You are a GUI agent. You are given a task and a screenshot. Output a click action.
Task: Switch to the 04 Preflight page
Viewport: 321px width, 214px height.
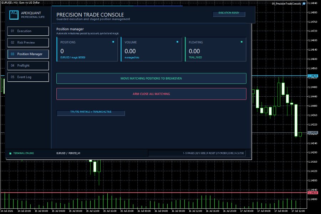pyautogui.click(x=28, y=66)
